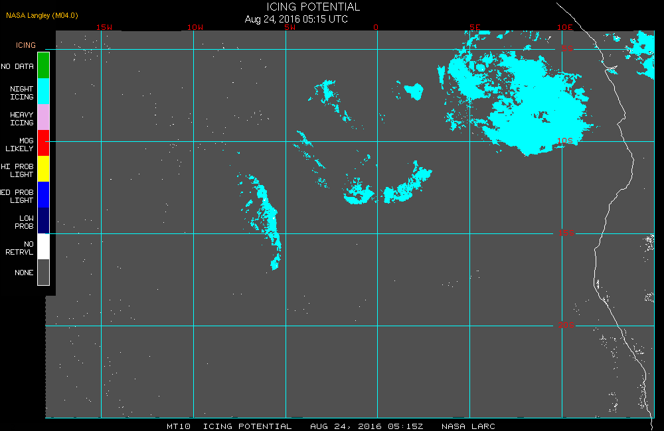The image size is (664, 431).
Task: Click the Aug 24, 2016 05:15 UTC timestamp
Action: (x=296, y=19)
